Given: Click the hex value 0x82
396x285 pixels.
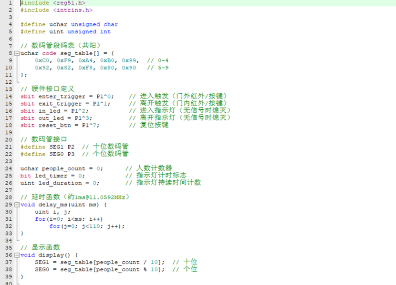Looking at the screenshot, I should (x=63, y=68).
